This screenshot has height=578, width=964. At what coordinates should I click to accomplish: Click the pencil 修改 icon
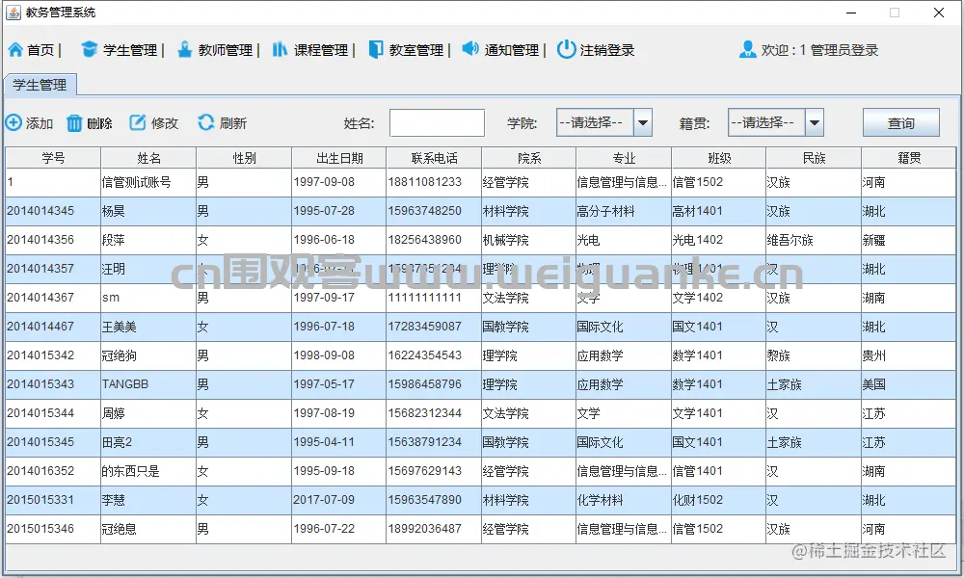point(138,123)
